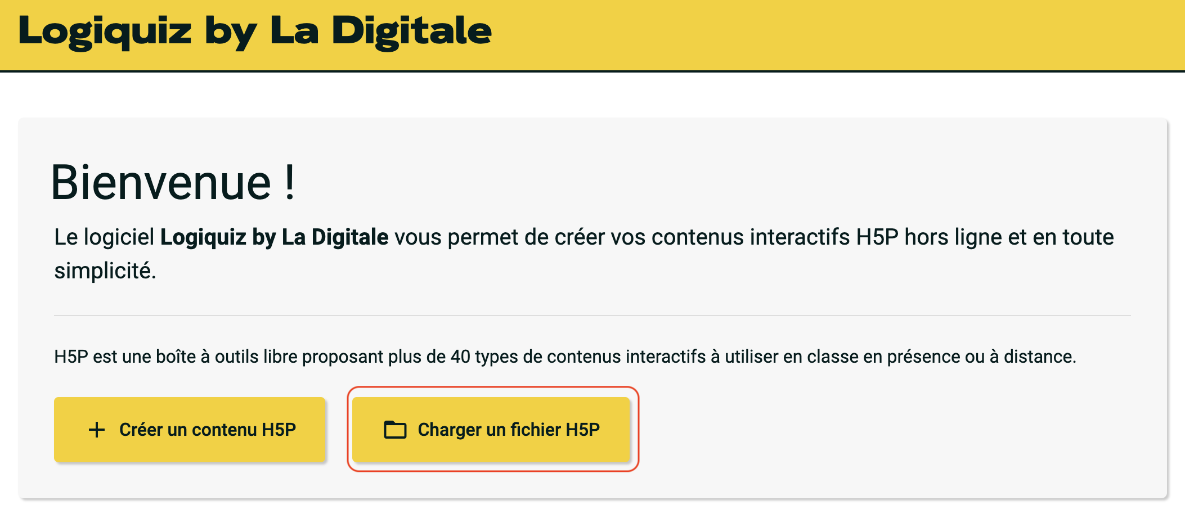The width and height of the screenshot is (1185, 514).
Task: Click "Le logiciel" at the paragraph start
Action: pyautogui.click(x=104, y=237)
